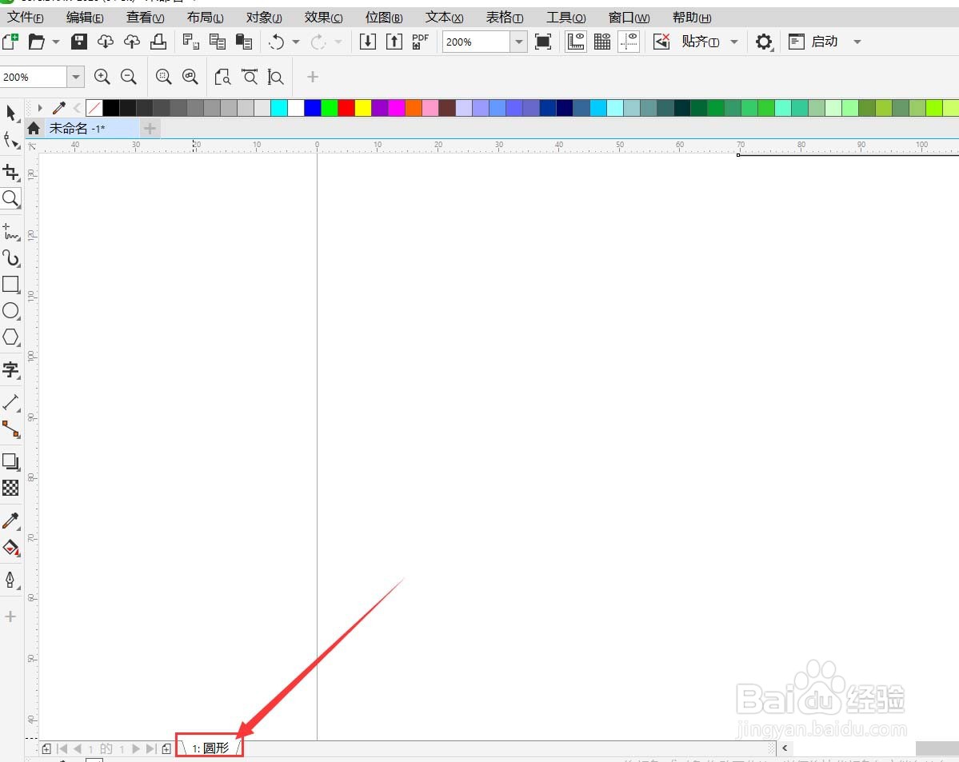Screen dimensions: 959x762
Task: Click the 启动 launch button
Action: (x=813, y=42)
